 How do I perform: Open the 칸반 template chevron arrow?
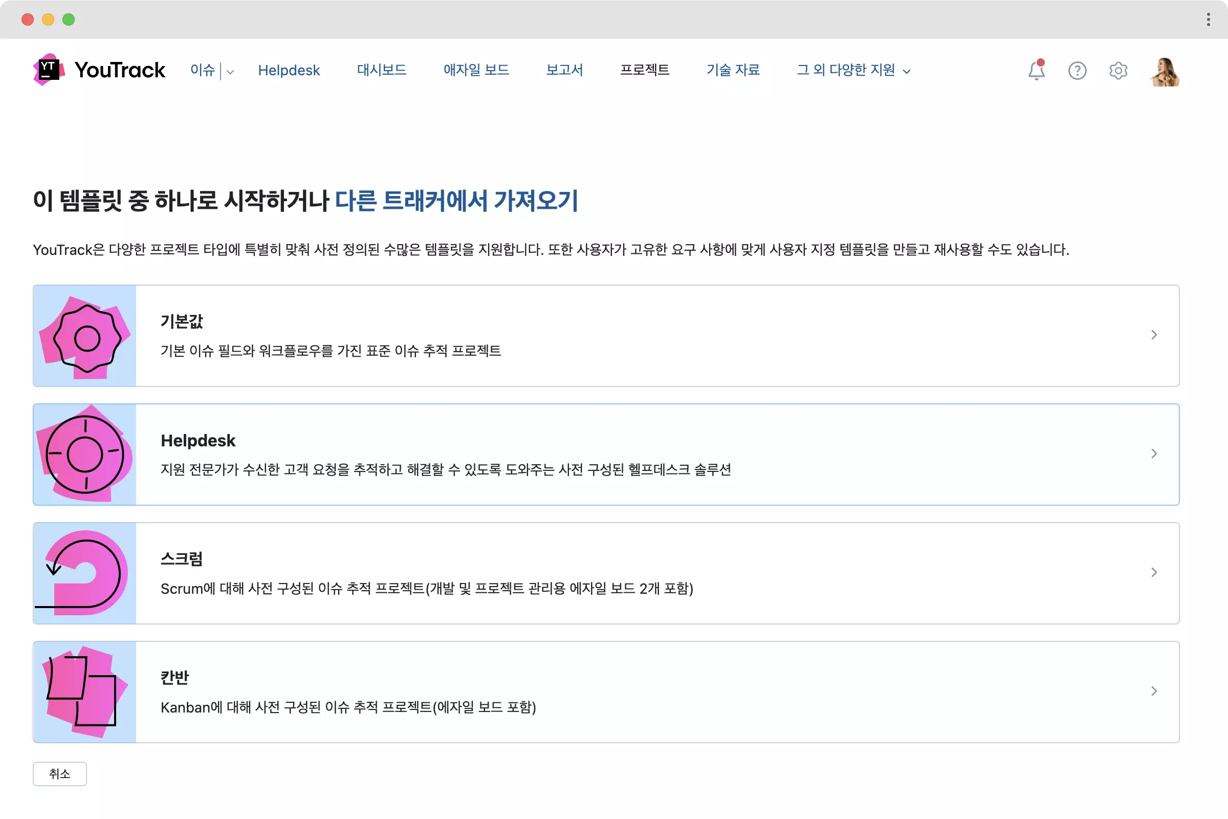coord(1154,691)
